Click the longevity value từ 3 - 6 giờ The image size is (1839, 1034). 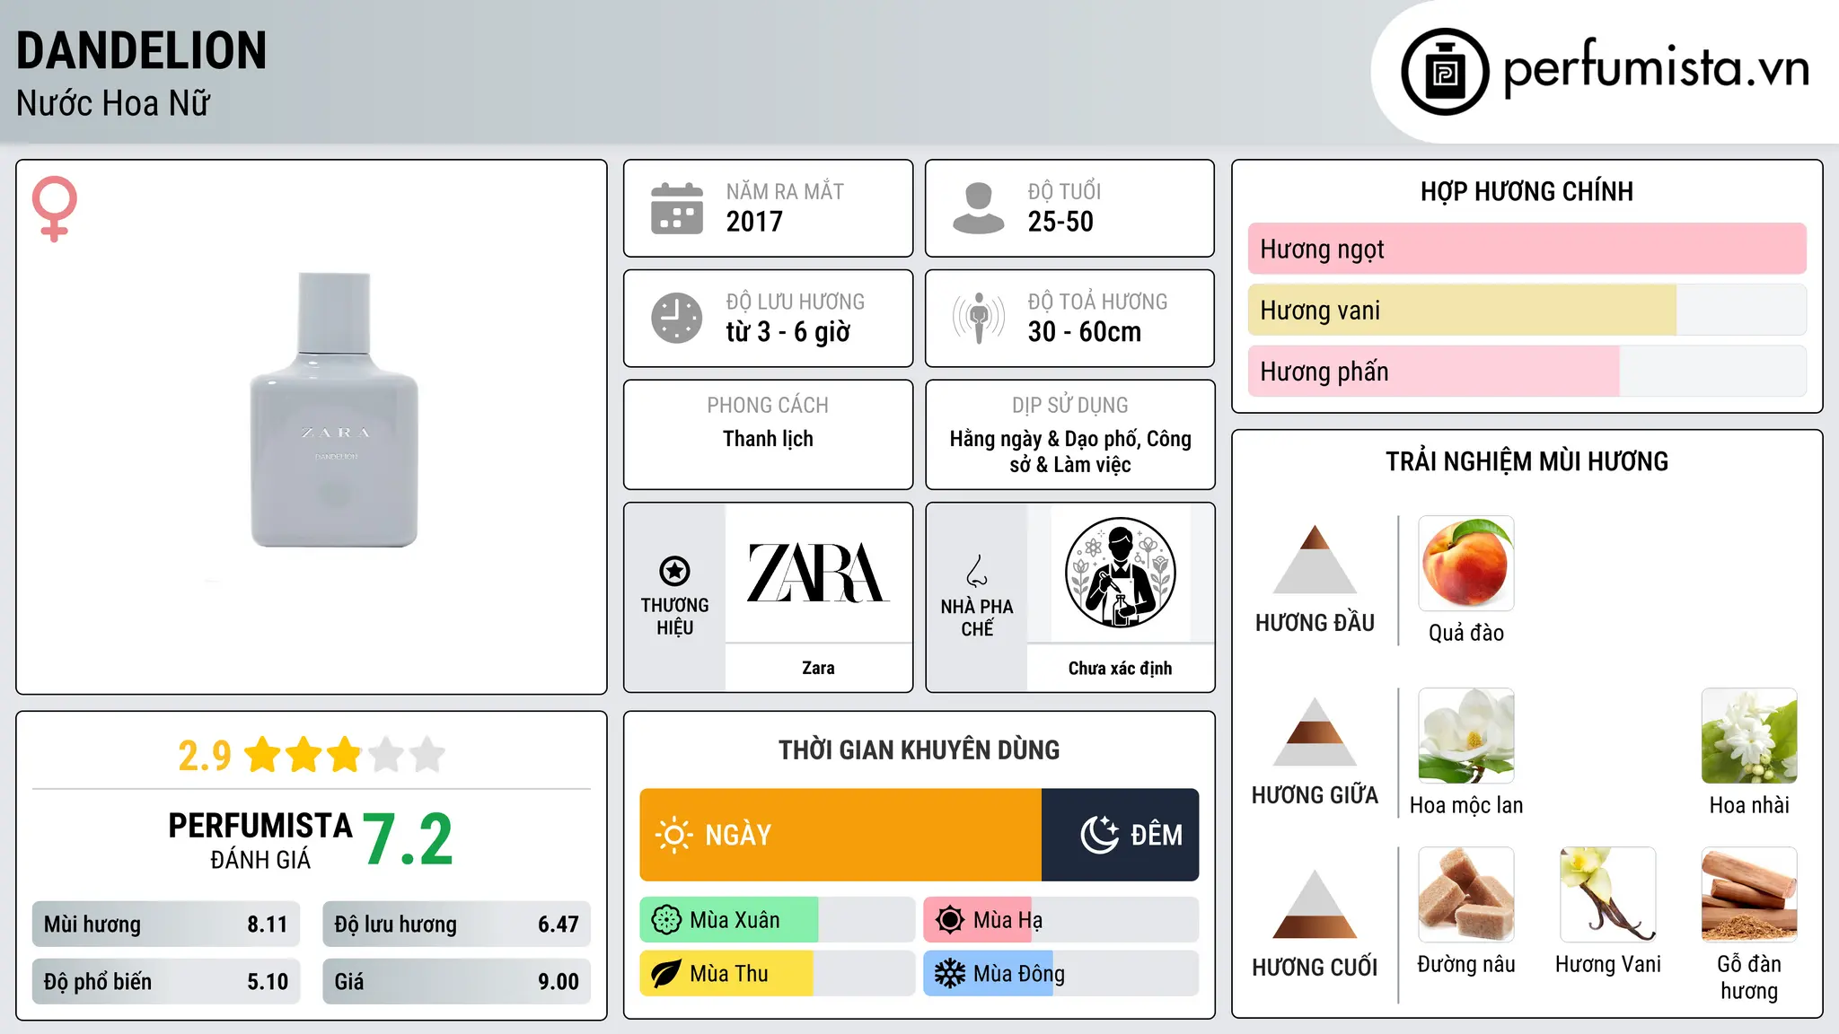pyautogui.click(x=788, y=332)
